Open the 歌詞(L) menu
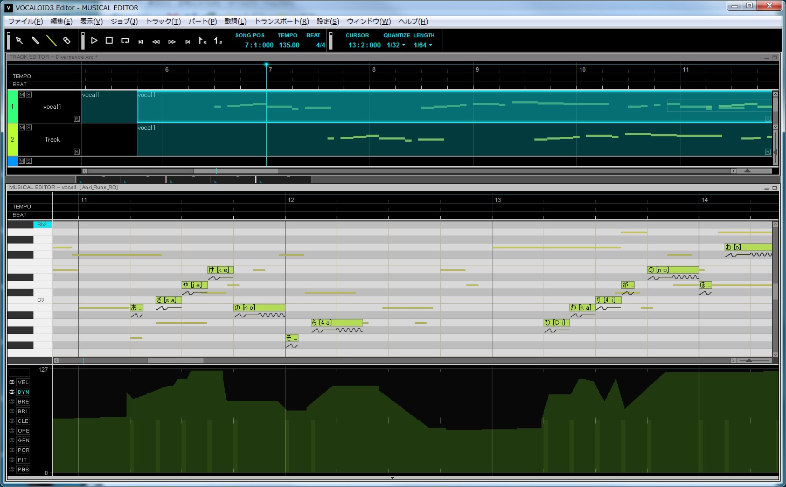Screen dimensions: 786x487 (x=235, y=22)
